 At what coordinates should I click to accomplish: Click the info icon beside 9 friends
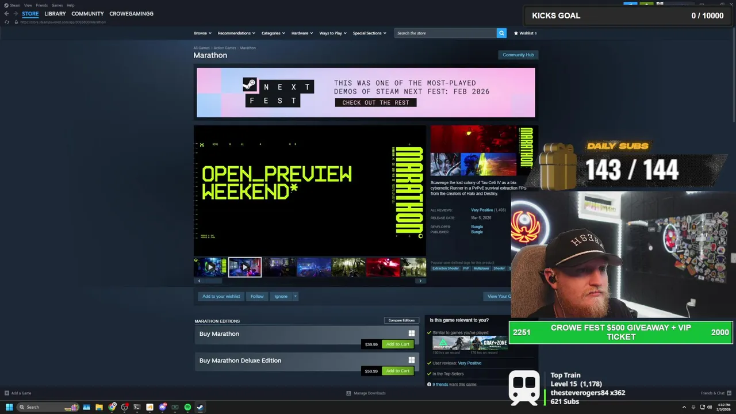coord(429,384)
